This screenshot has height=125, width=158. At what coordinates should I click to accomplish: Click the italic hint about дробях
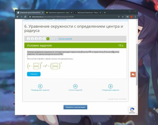tap(50, 59)
